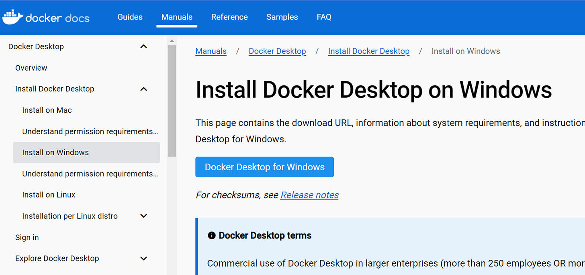Click Installation per Linux distro label
Image resolution: width=585 pixels, height=275 pixels.
[x=70, y=216]
